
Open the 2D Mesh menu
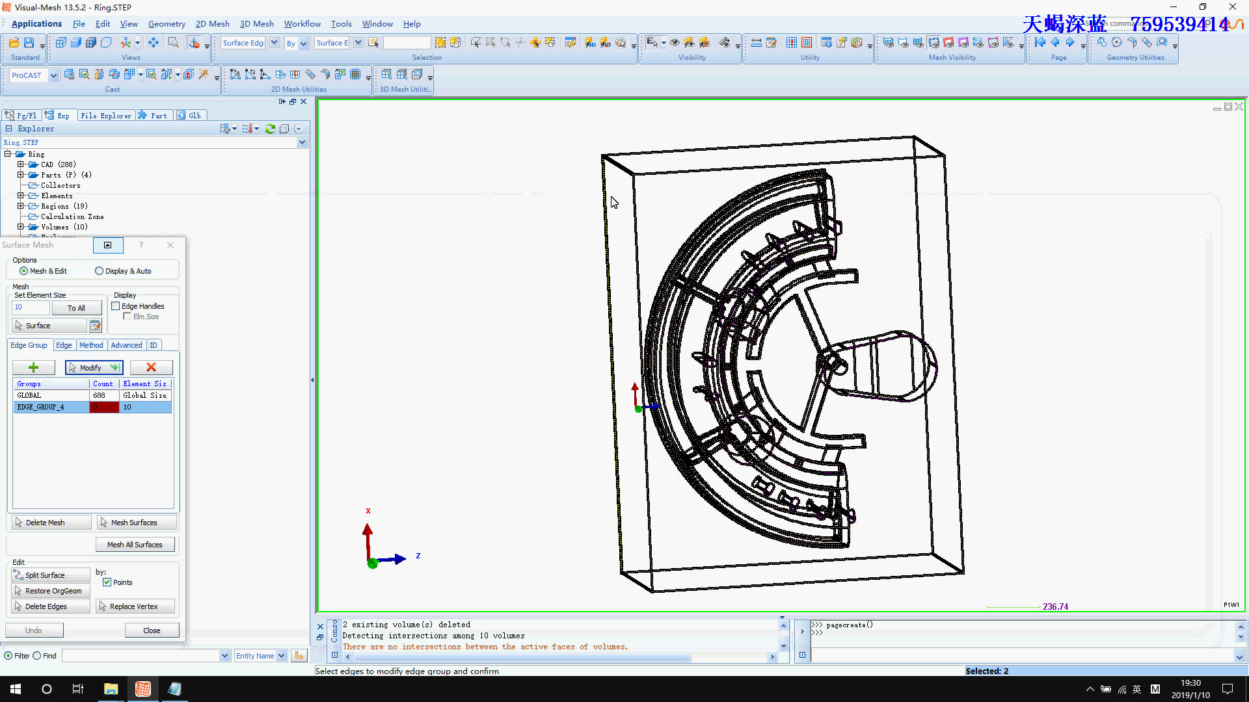point(212,23)
